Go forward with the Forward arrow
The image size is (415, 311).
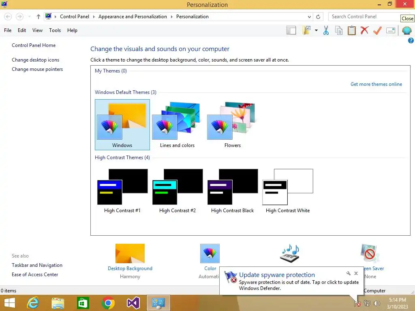tap(19, 17)
